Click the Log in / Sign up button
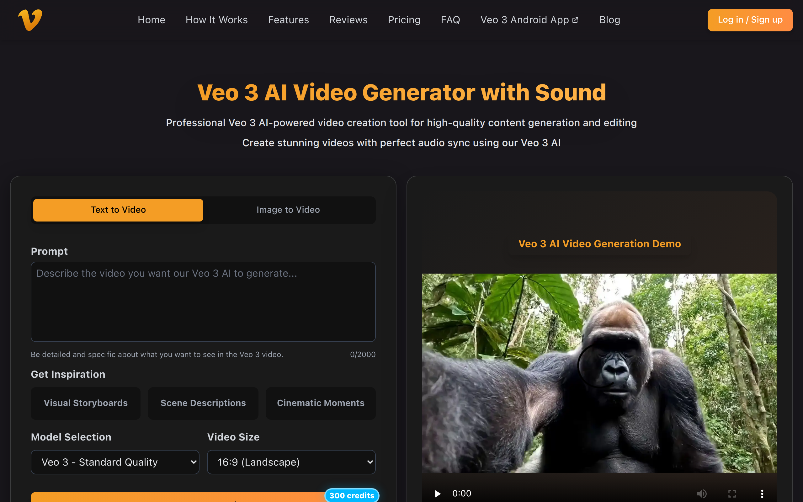Image resolution: width=803 pixels, height=502 pixels. coord(750,20)
